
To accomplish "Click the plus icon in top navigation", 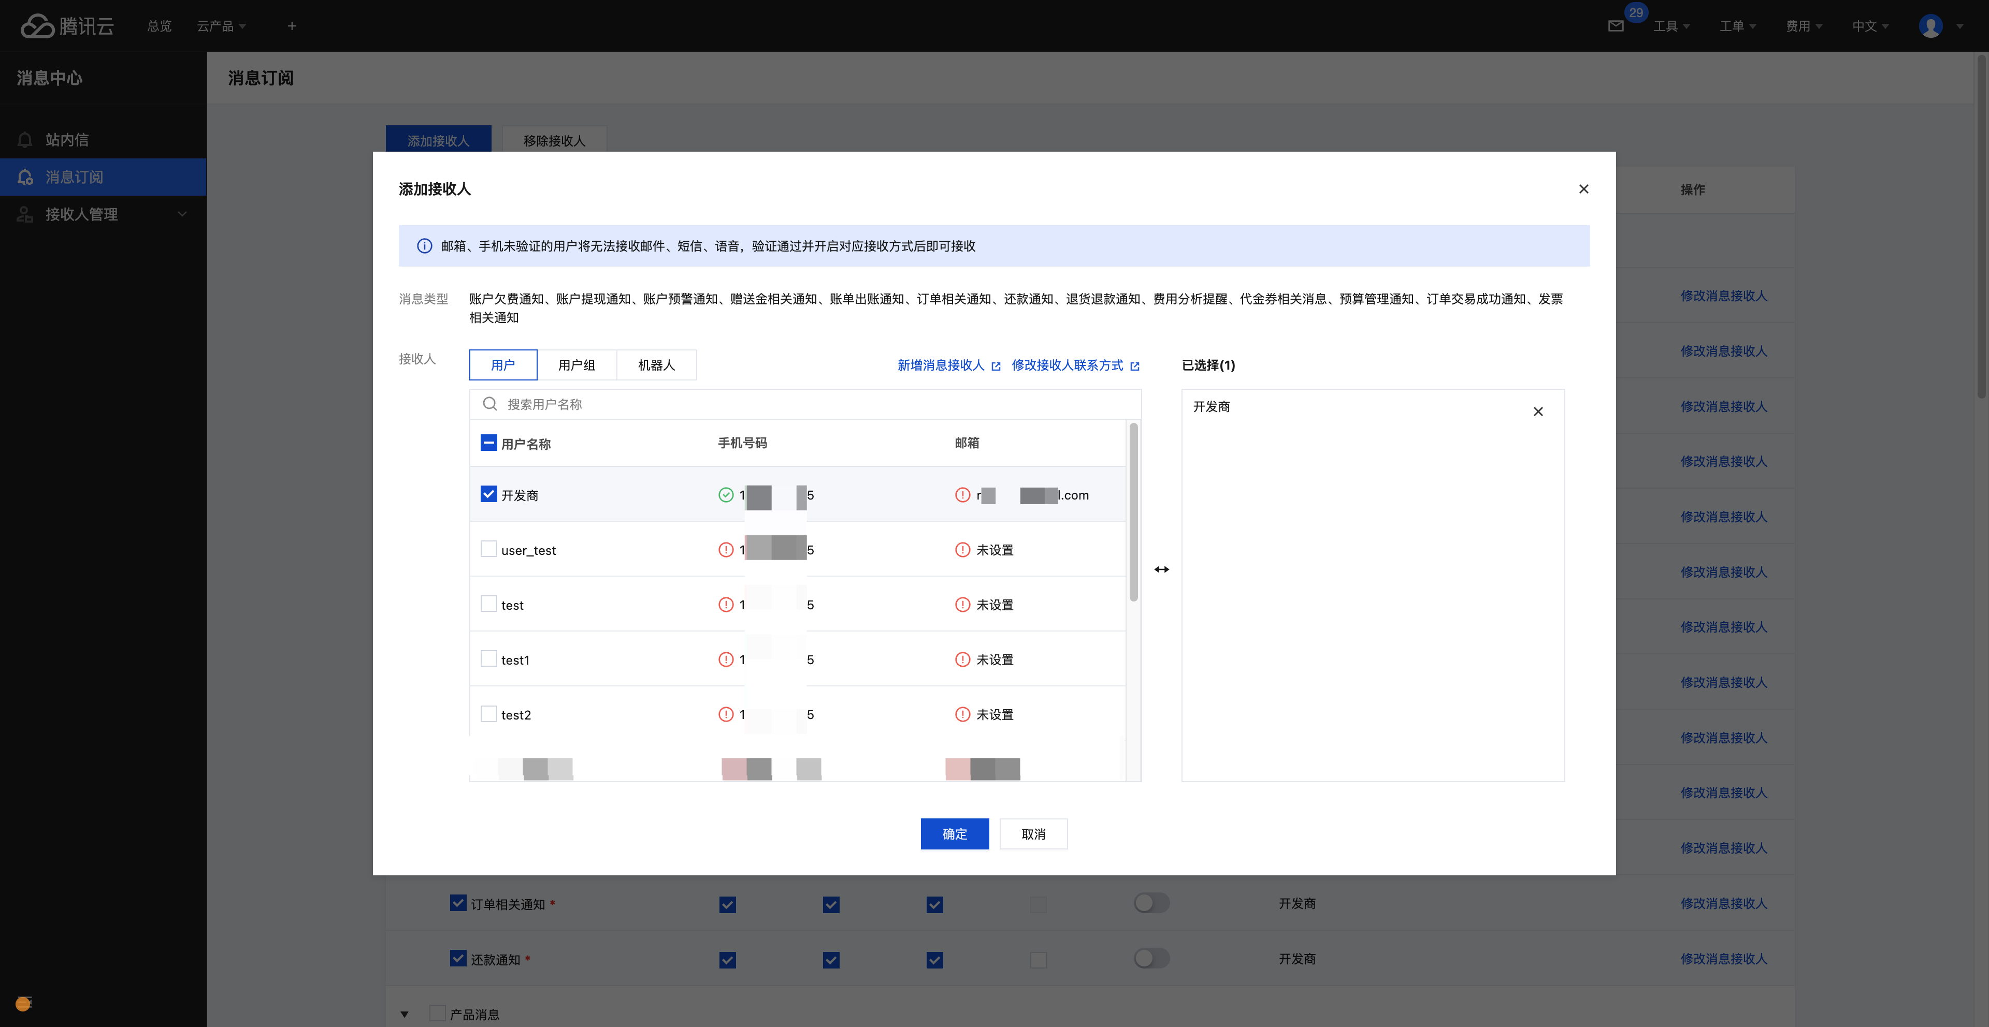I will 292,26.
